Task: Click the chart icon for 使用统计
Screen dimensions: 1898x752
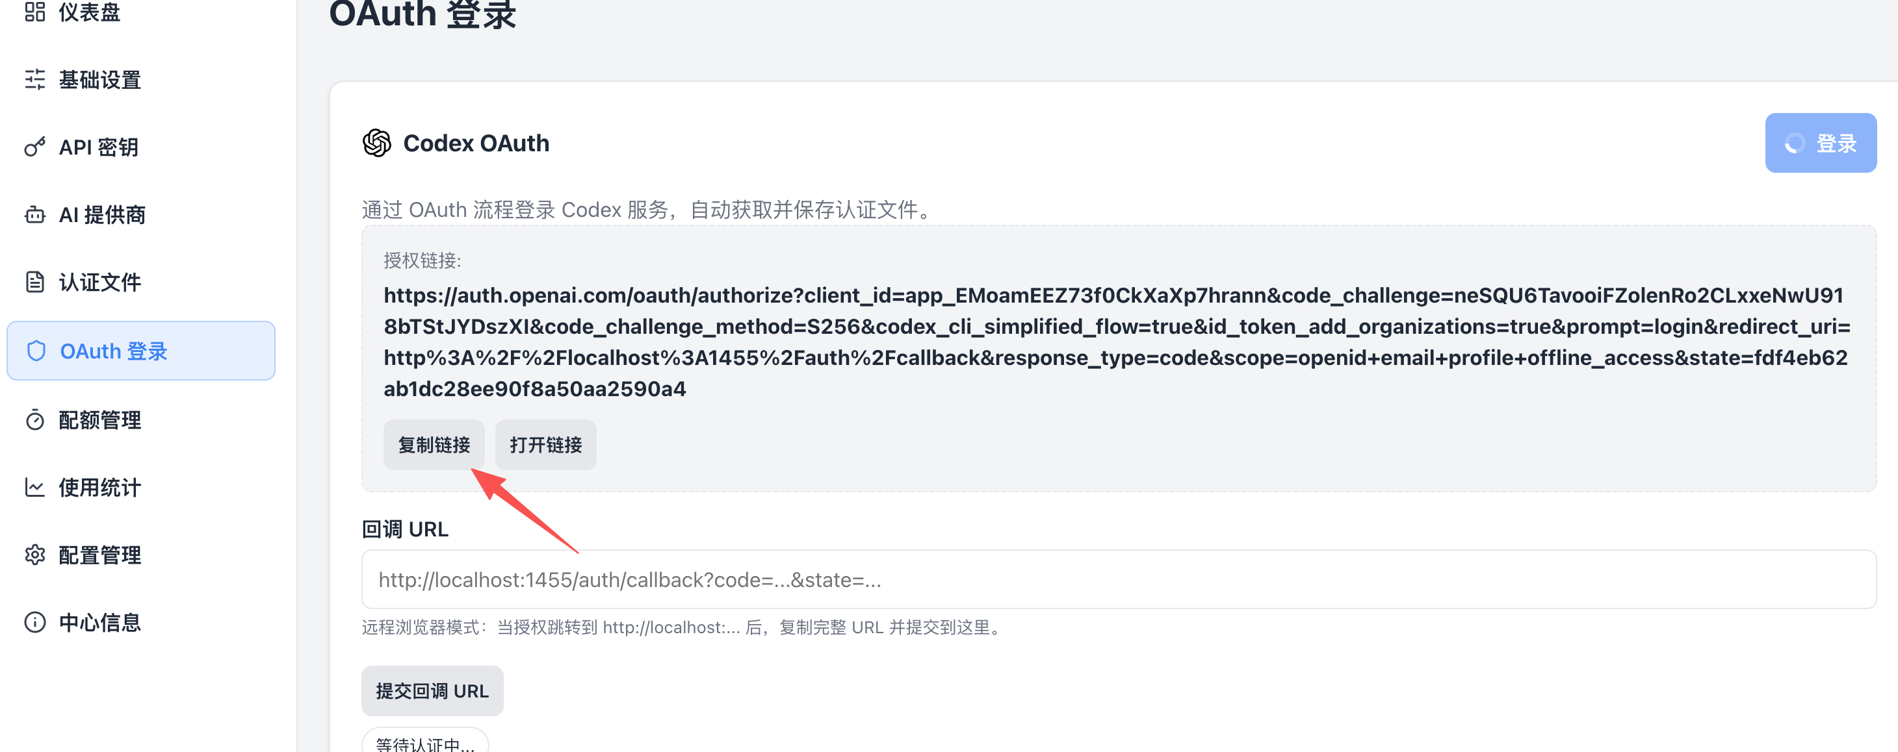Action: pos(34,487)
